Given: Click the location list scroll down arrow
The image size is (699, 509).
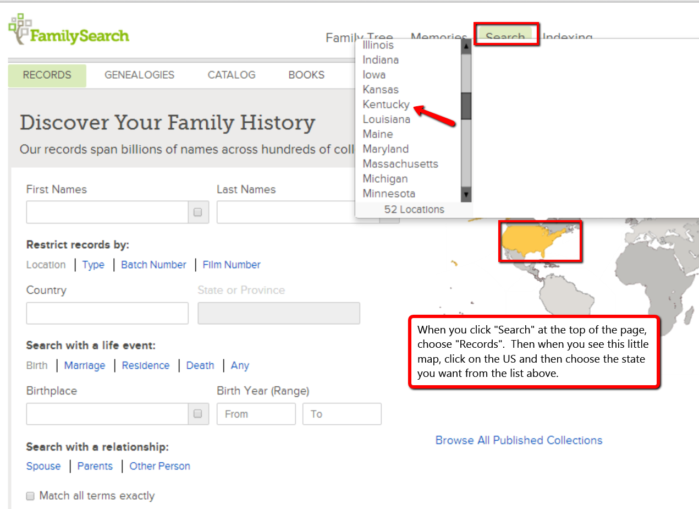Looking at the screenshot, I should coord(466,194).
